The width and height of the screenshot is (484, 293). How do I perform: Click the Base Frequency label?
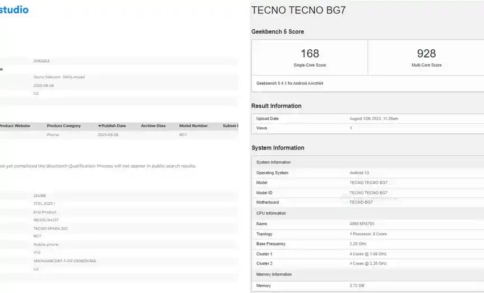(x=271, y=244)
